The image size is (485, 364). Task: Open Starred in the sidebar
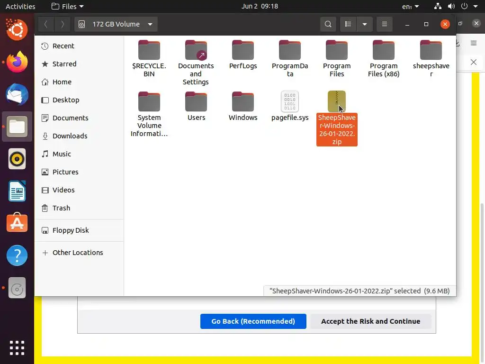pos(79,64)
